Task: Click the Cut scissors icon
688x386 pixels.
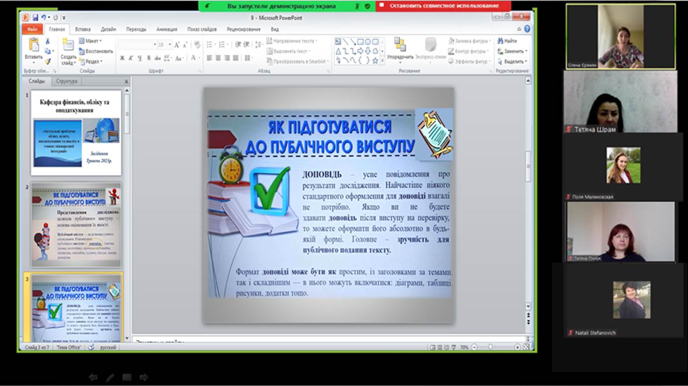Action: pos(48,41)
